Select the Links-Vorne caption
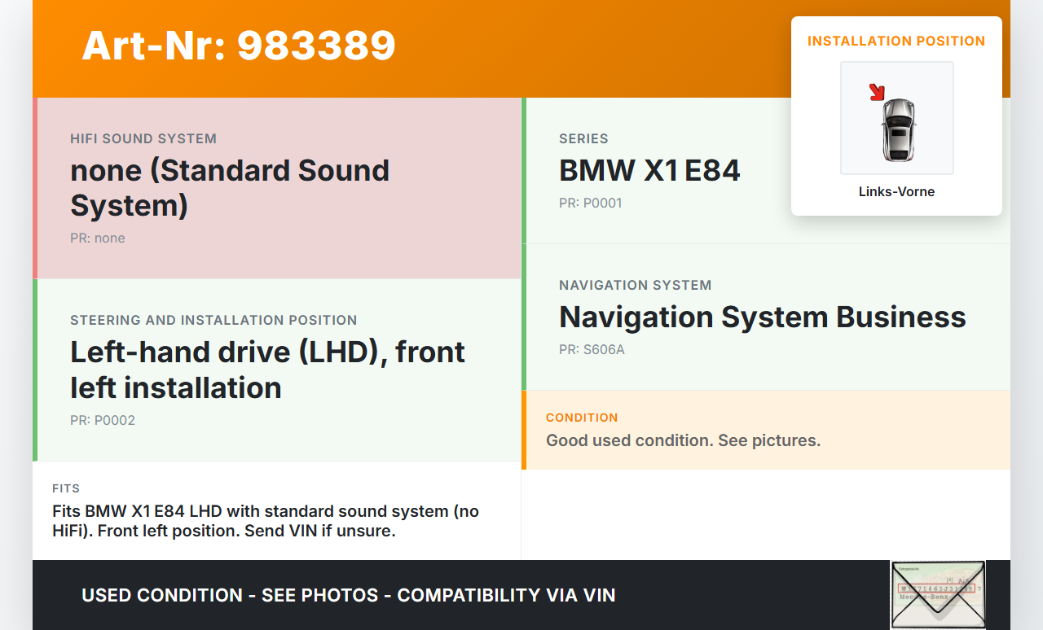 click(896, 192)
